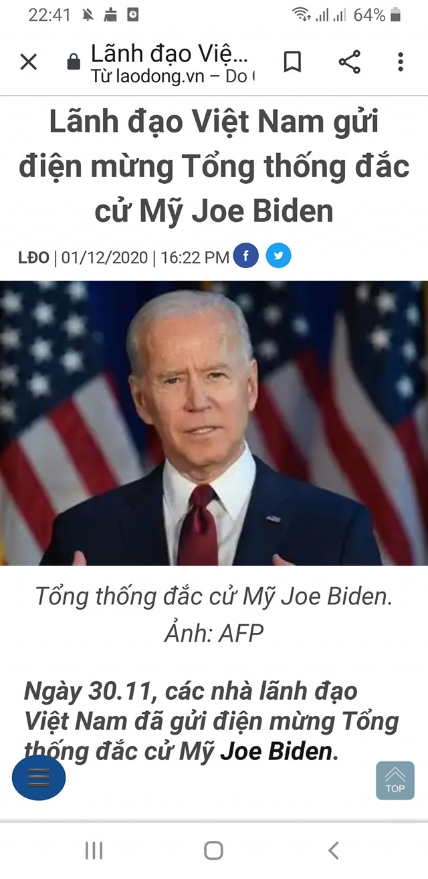Tap the Wi-Fi status bar icon
The height and width of the screenshot is (879, 428).
pyautogui.click(x=302, y=14)
